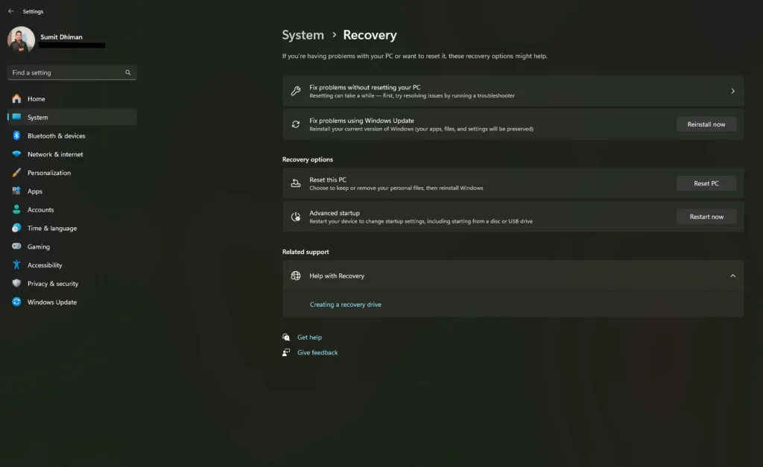
Task: Click chevron on Fix problems without resetting row
Action: click(732, 91)
